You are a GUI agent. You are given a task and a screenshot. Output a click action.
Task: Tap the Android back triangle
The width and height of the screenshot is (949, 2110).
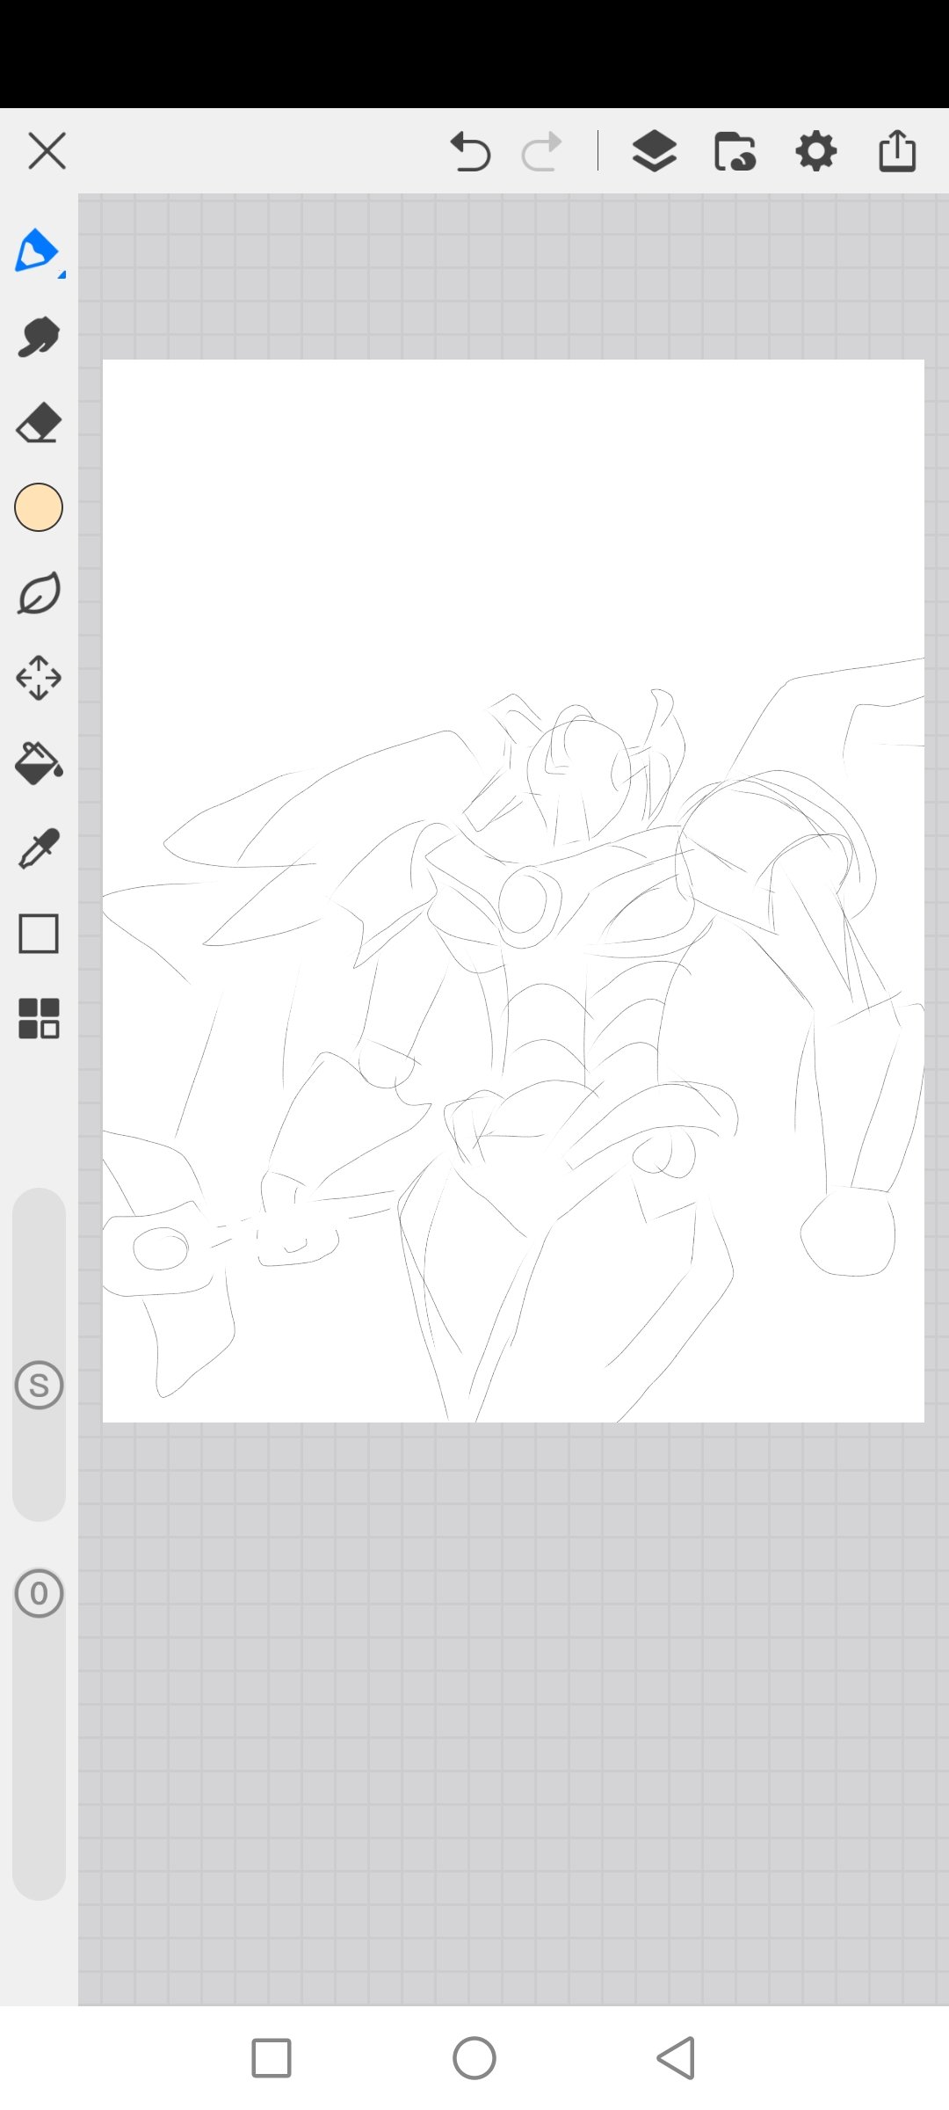tap(677, 2058)
